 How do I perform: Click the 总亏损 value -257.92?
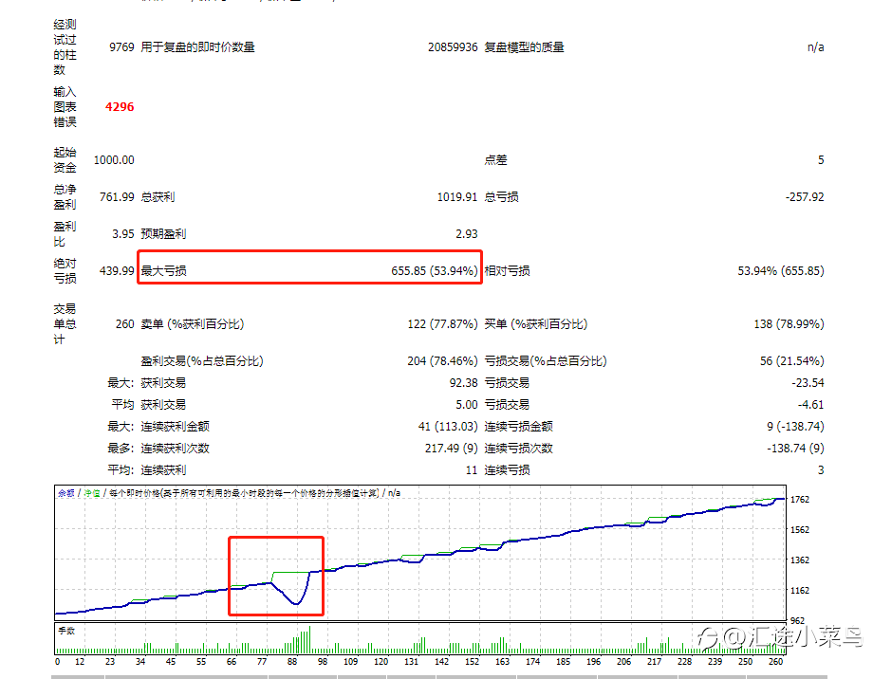805,197
